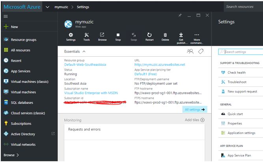Open Visual Studio Enterprise with MSDN link

click(x=91, y=93)
